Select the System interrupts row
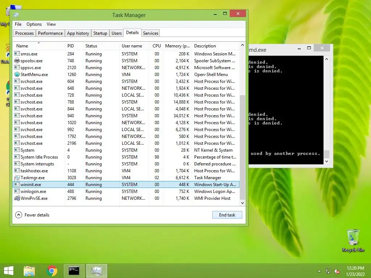The height and width of the screenshot is (278, 371). 126,164
